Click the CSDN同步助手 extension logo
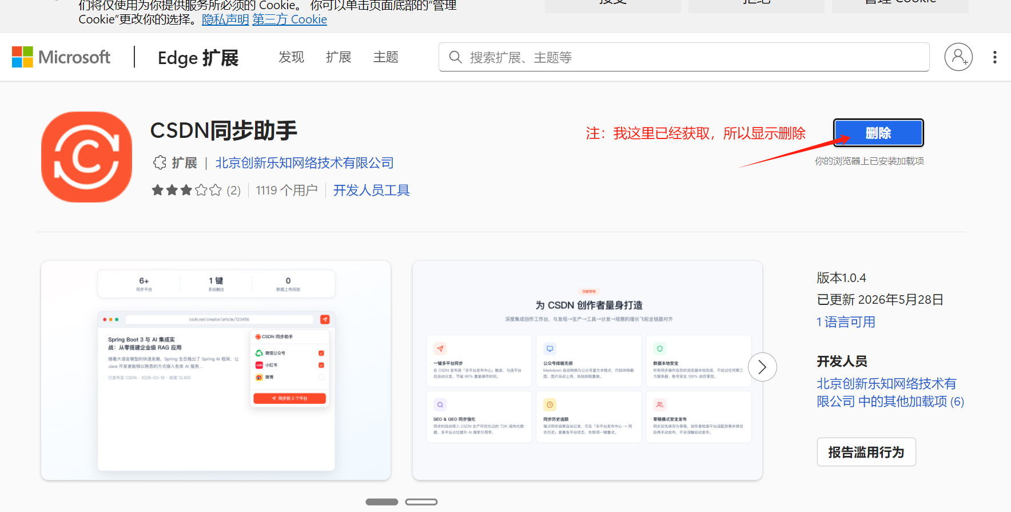 [86, 157]
